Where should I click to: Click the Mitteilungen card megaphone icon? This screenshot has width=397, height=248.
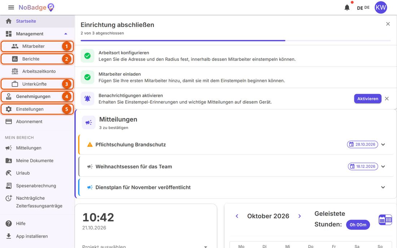point(89,122)
